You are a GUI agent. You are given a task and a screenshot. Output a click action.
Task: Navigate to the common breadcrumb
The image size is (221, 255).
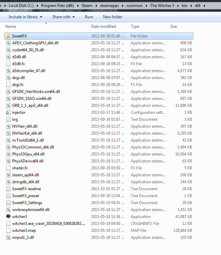pyautogui.click(x=134, y=6)
